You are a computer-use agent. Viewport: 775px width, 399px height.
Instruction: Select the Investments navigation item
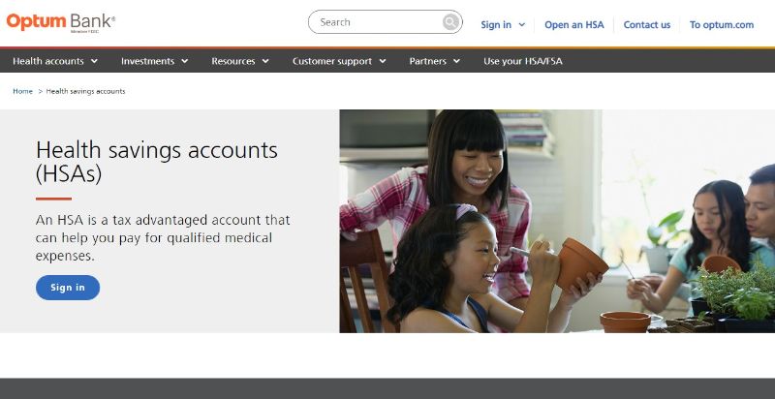(148, 61)
